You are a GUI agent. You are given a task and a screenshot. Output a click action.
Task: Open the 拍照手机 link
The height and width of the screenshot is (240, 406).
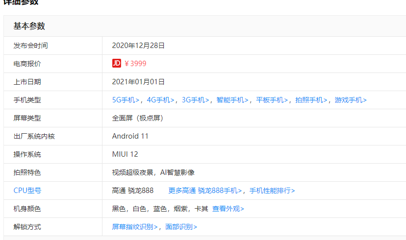(311, 100)
